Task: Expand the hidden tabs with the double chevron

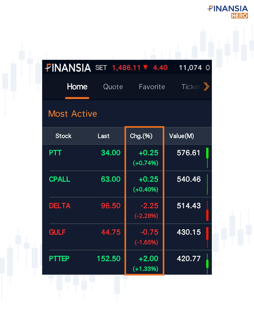Action: pyautogui.click(x=206, y=87)
